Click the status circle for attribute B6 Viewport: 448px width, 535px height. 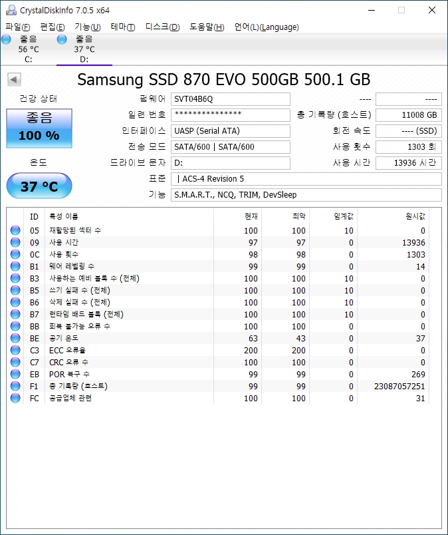click(x=15, y=302)
